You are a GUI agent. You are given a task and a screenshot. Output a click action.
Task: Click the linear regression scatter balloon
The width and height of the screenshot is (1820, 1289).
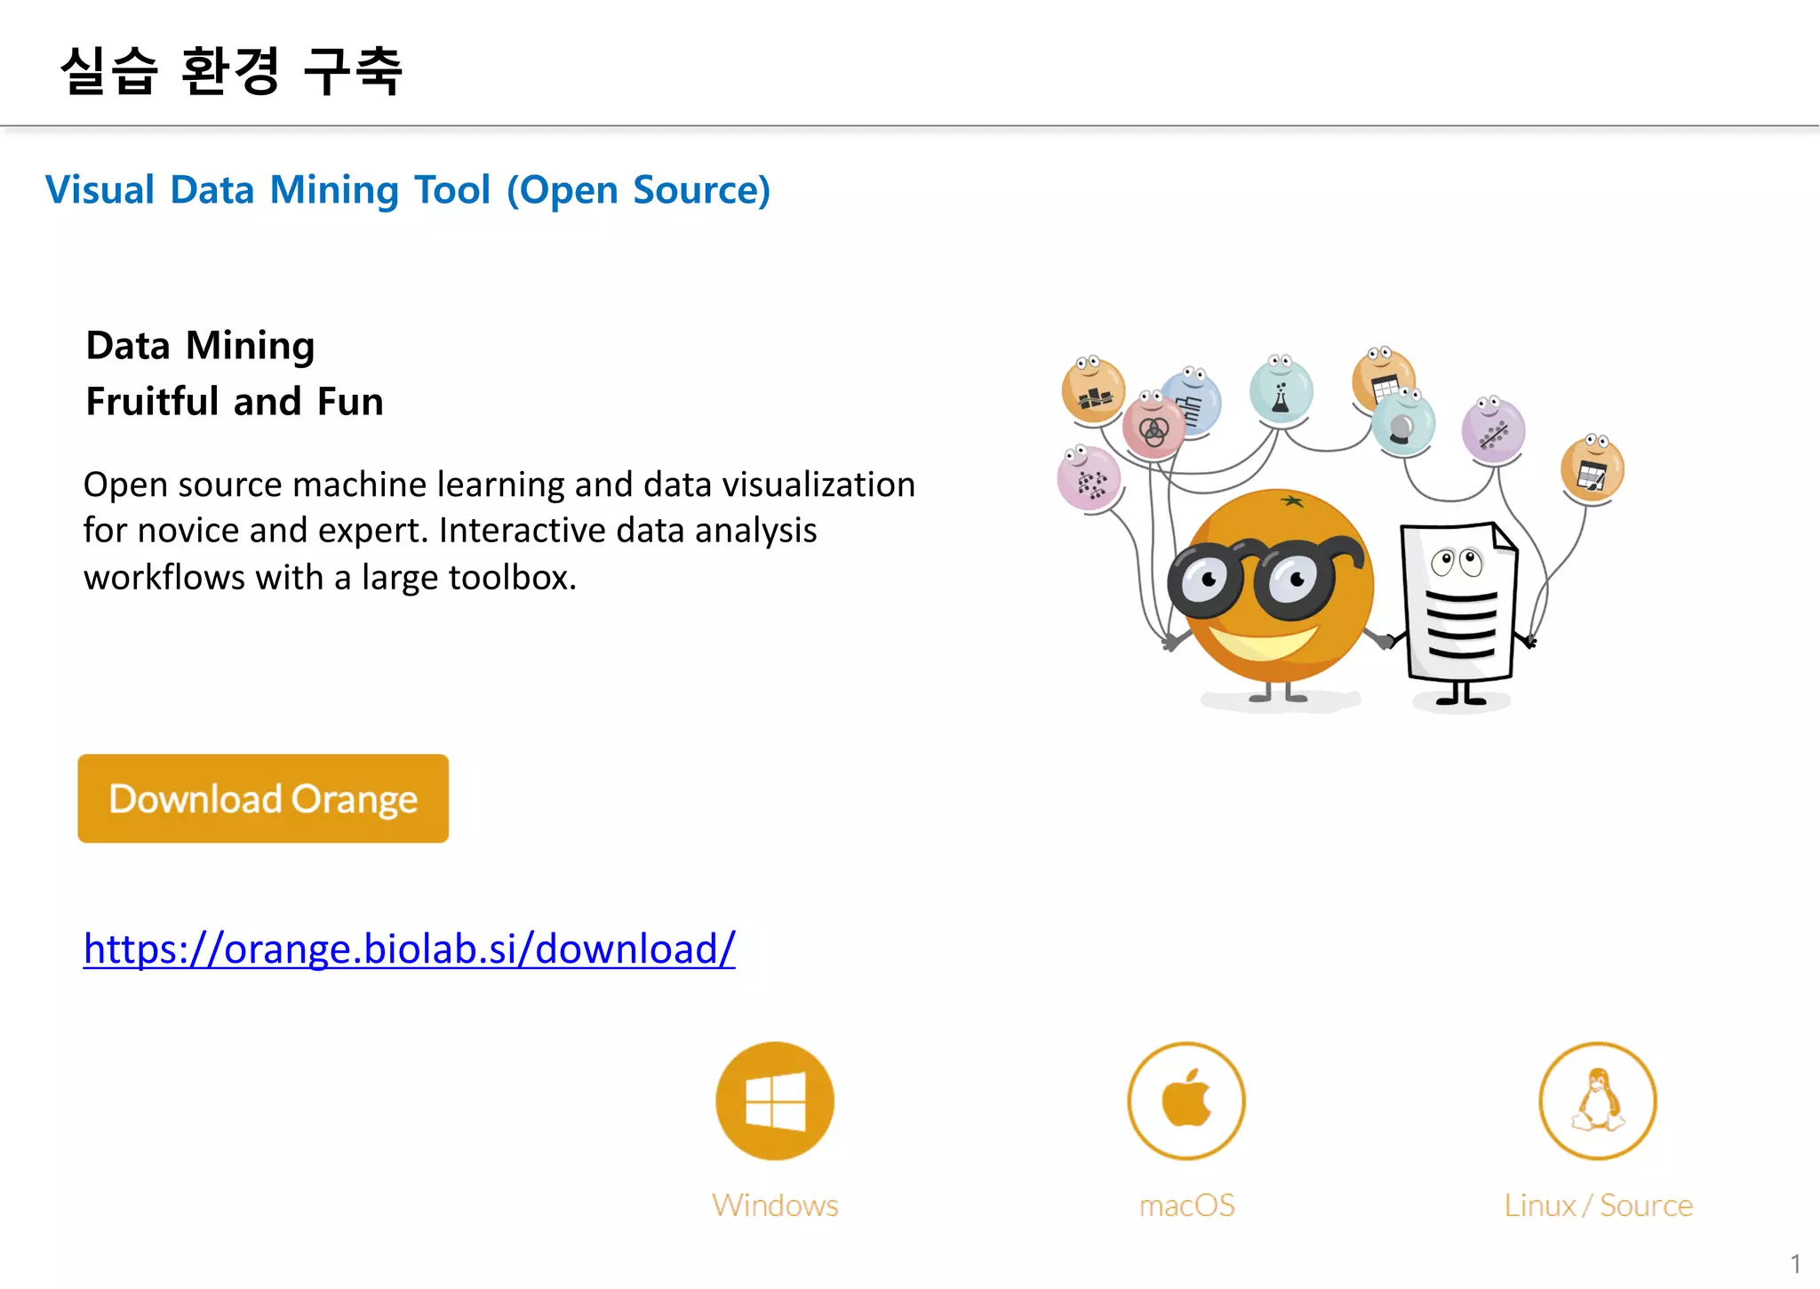(1493, 433)
